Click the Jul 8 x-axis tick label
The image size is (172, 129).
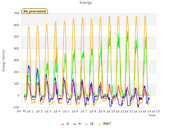(x=93, y=111)
